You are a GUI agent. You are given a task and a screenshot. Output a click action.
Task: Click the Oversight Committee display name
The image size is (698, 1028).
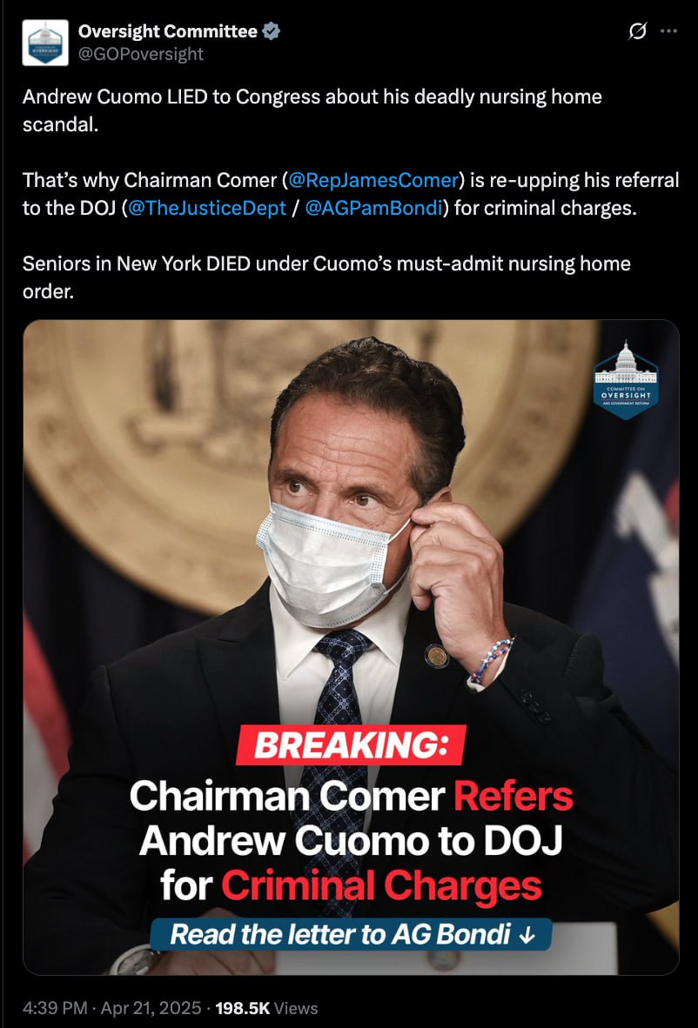pos(168,31)
